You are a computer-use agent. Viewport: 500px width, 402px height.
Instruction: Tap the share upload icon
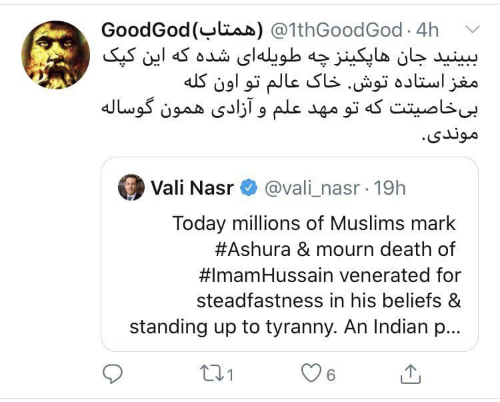[x=412, y=373]
